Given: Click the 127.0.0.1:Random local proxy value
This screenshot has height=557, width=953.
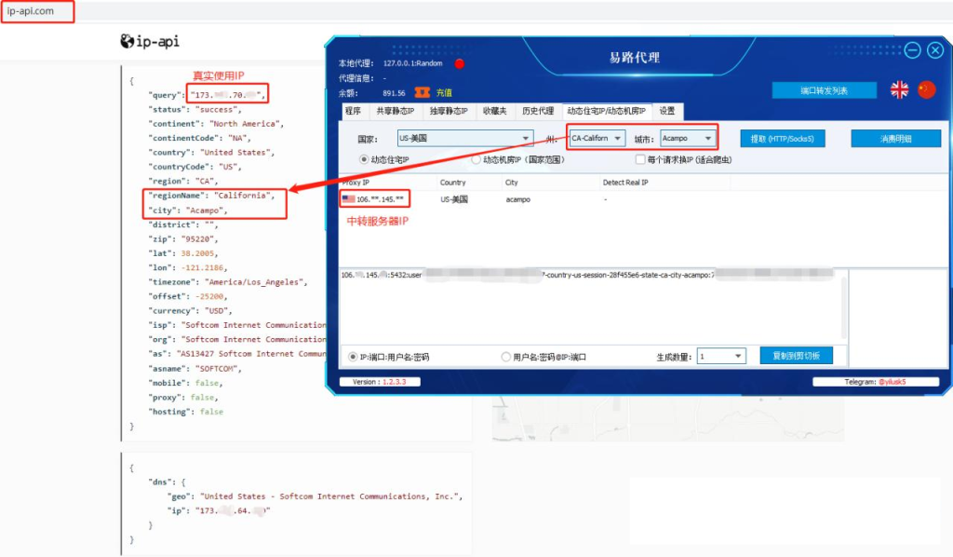Looking at the screenshot, I should (412, 63).
